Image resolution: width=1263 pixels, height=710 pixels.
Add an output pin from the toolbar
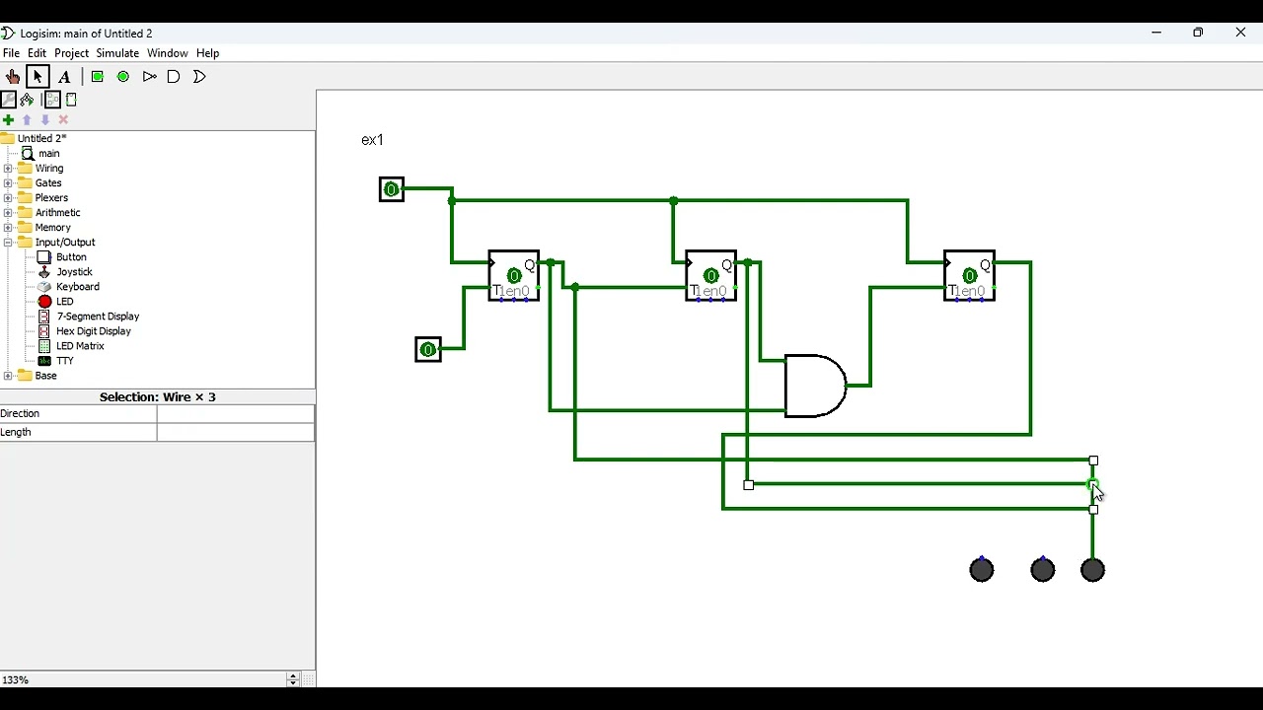click(x=123, y=77)
